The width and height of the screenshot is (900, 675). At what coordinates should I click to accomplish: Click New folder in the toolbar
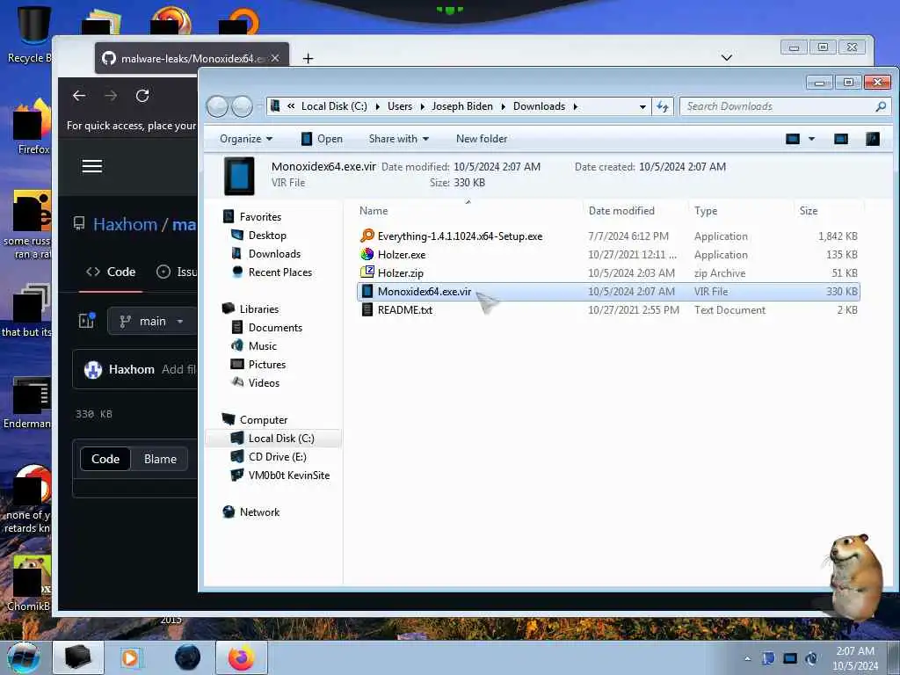pyautogui.click(x=482, y=139)
